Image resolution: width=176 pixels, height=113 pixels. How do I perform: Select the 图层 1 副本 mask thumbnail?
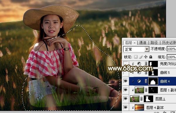[x=153, y=90]
